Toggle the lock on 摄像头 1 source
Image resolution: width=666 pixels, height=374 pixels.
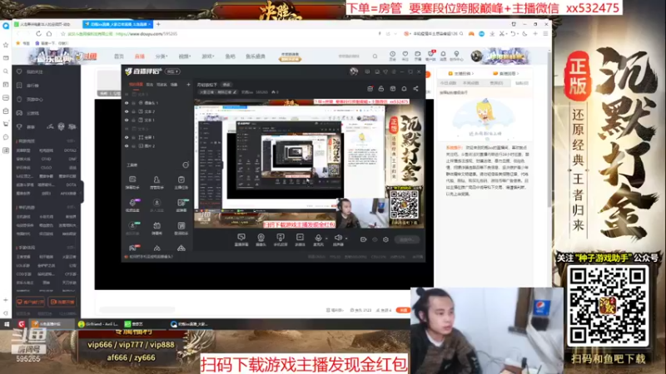133,102
